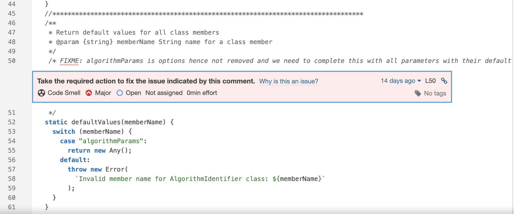Click the red Major severity arrow icon

88,93
